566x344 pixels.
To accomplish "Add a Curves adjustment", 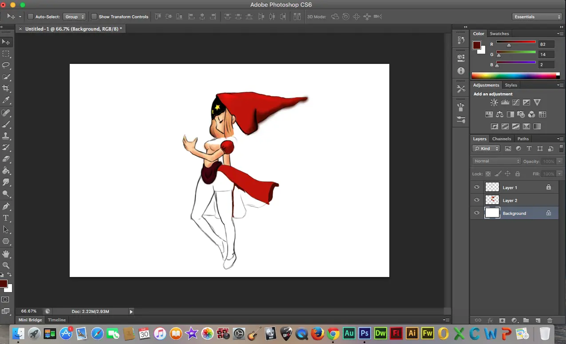I will tap(515, 103).
